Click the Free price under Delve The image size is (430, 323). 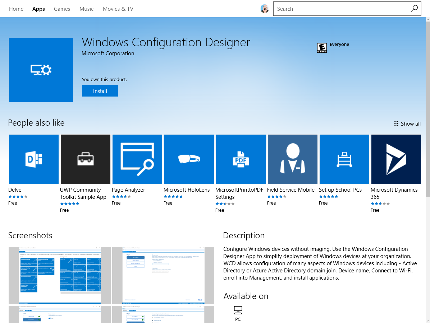pyautogui.click(x=13, y=203)
